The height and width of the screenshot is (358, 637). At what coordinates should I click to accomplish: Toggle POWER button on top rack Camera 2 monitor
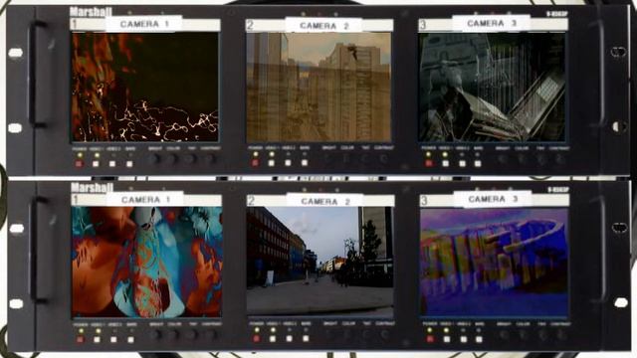click(x=255, y=163)
